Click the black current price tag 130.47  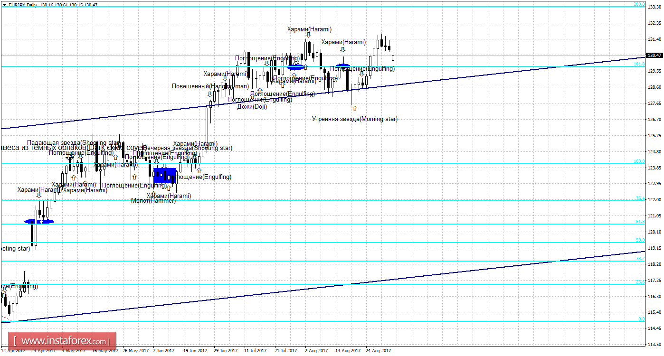click(x=655, y=56)
